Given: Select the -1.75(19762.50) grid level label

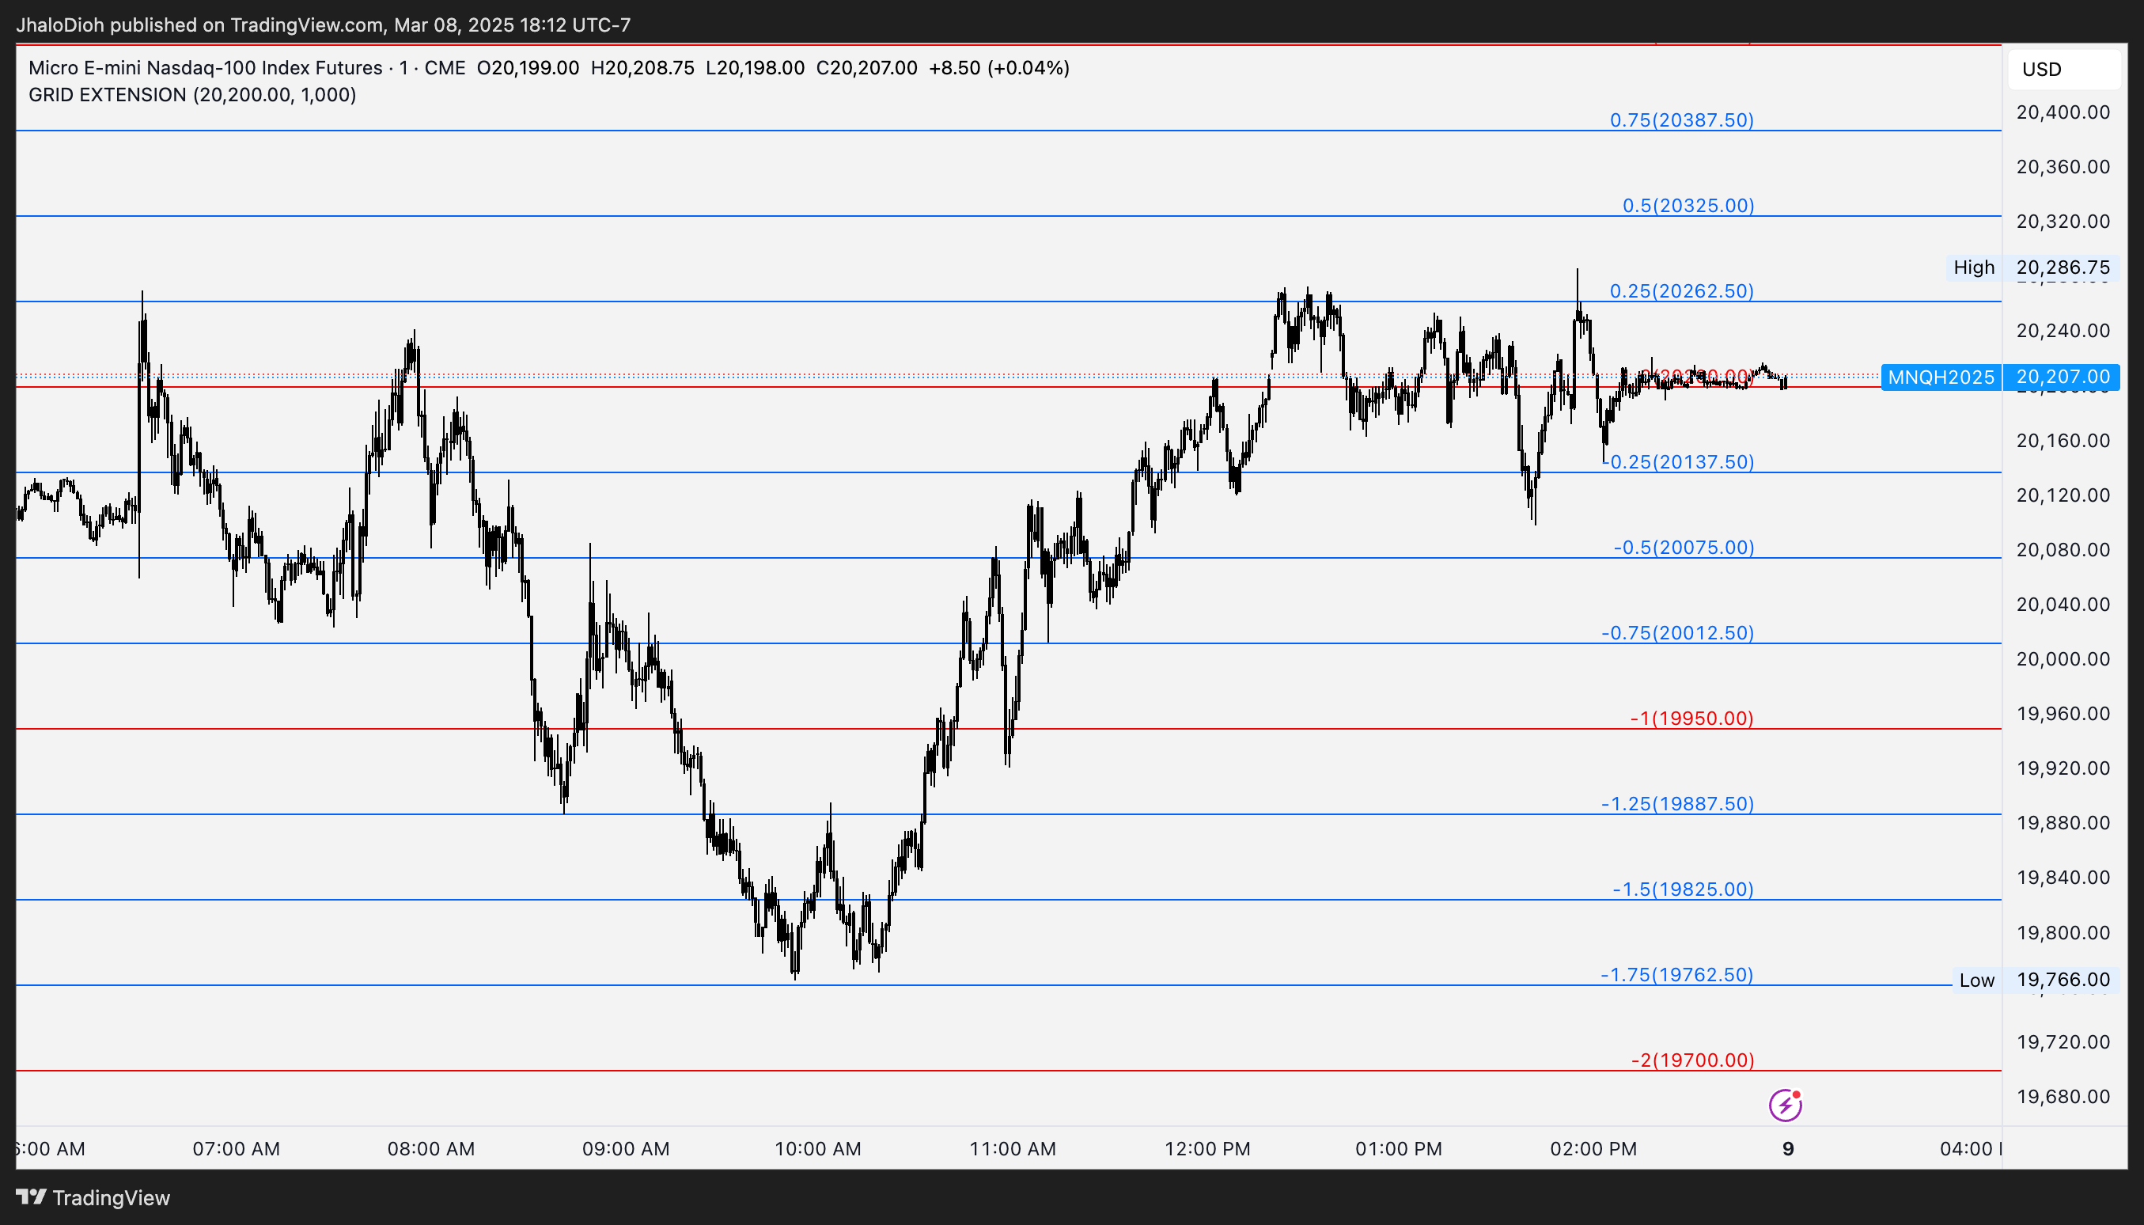Looking at the screenshot, I should click(1677, 974).
